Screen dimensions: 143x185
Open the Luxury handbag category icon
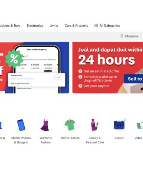(120, 124)
